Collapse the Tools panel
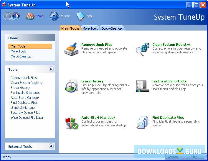208x161 pixels. [x=51, y=69]
